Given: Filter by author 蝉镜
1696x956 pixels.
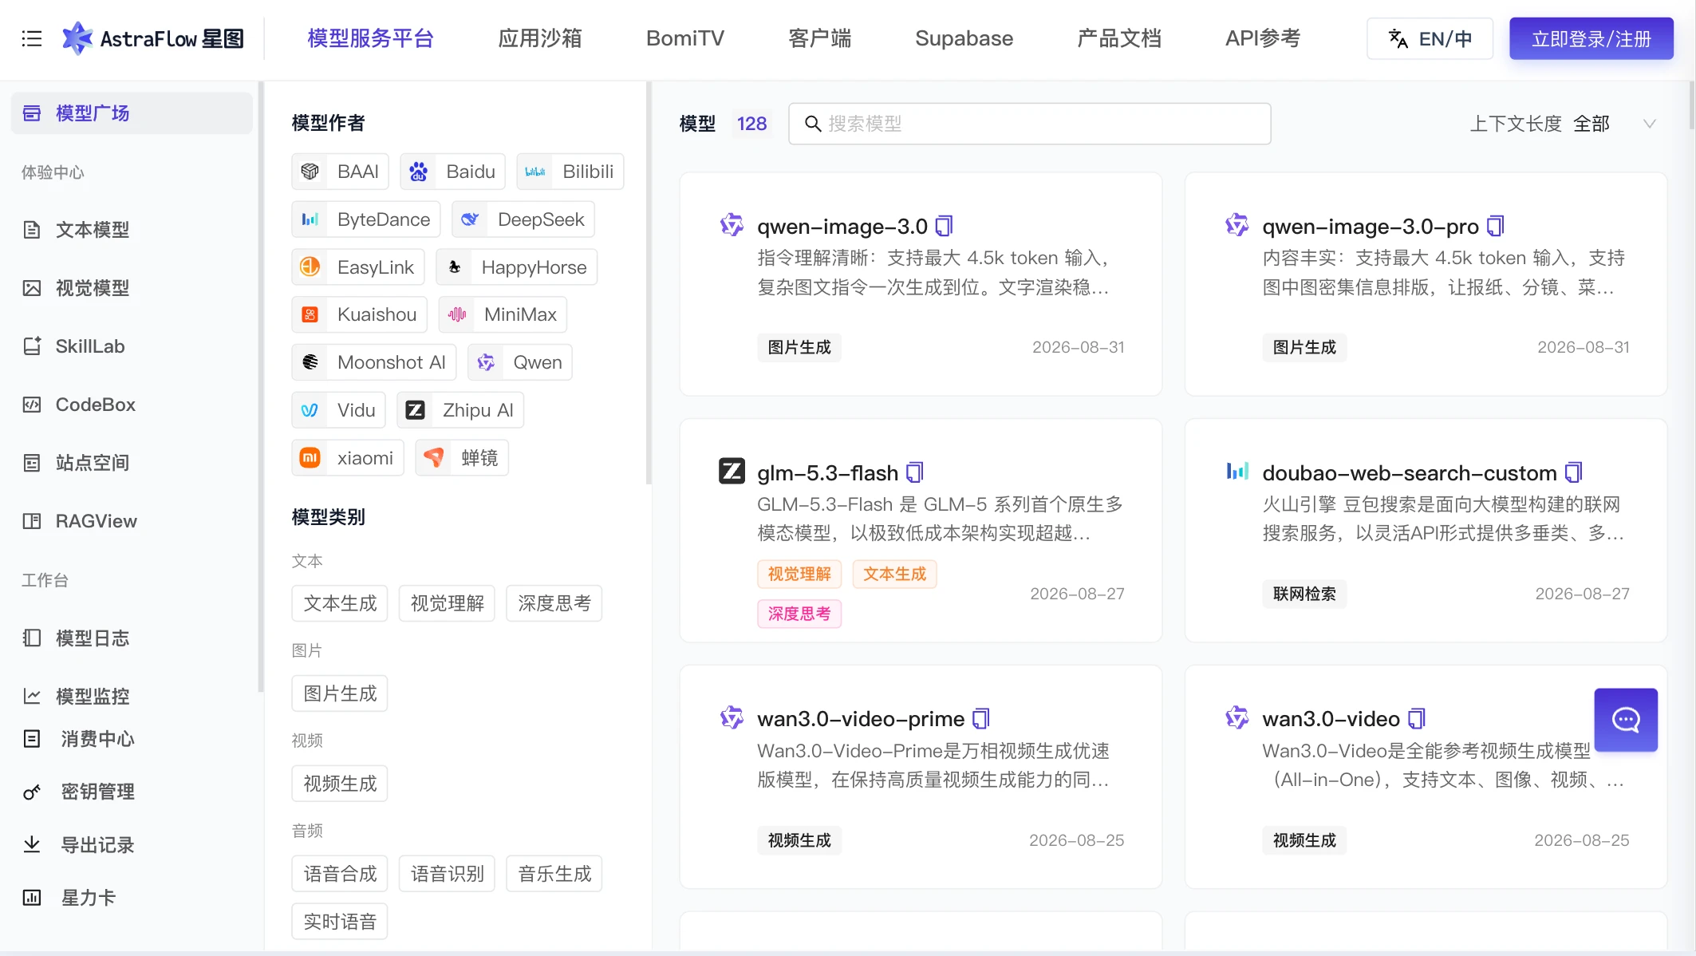Looking at the screenshot, I should [x=462, y=458].
